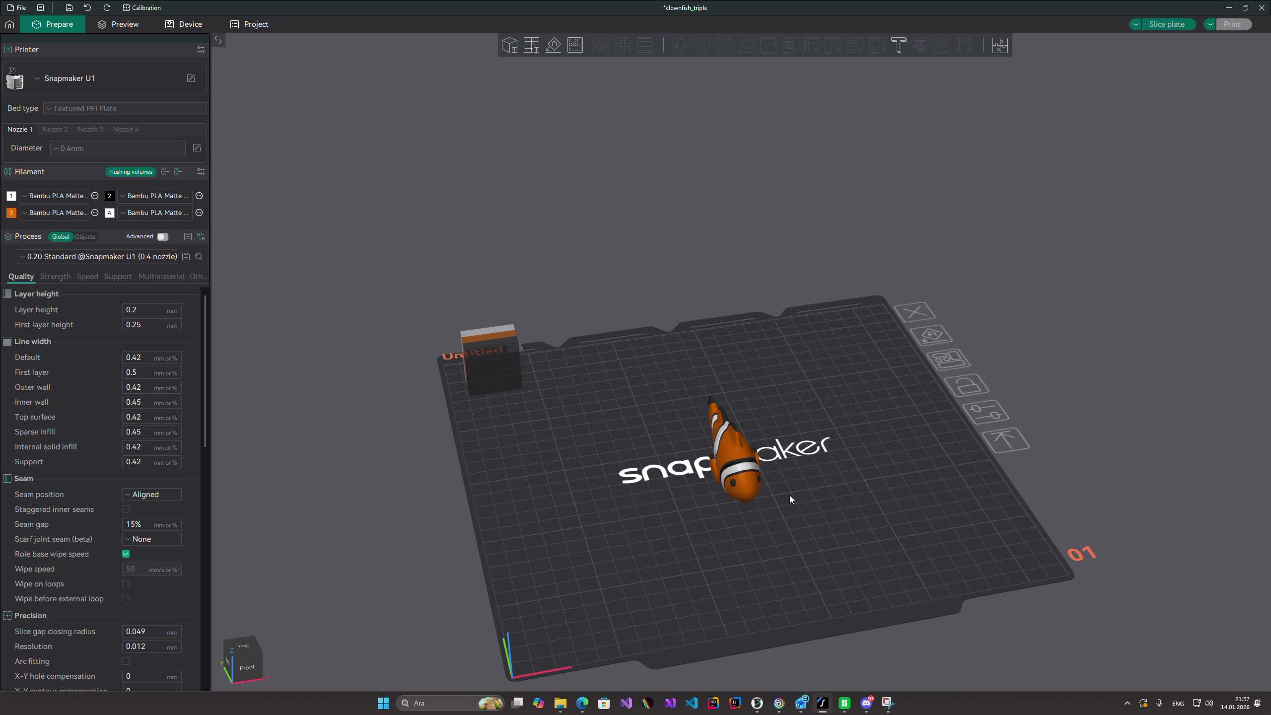The height and width of the screenshot is (715, 1271).
Task: Uncheck Role base wipe speed
Action: pyautogui.click(x=126, y=554)
